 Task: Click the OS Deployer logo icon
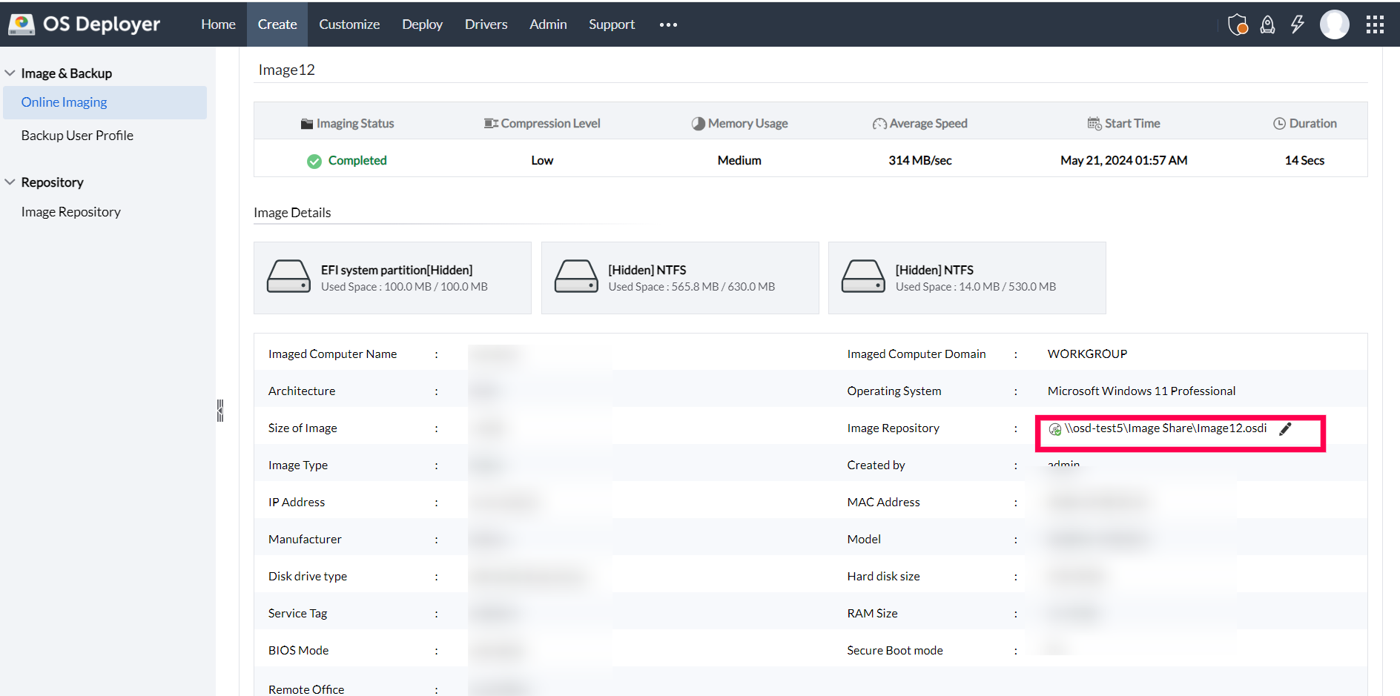click(22, 23)
